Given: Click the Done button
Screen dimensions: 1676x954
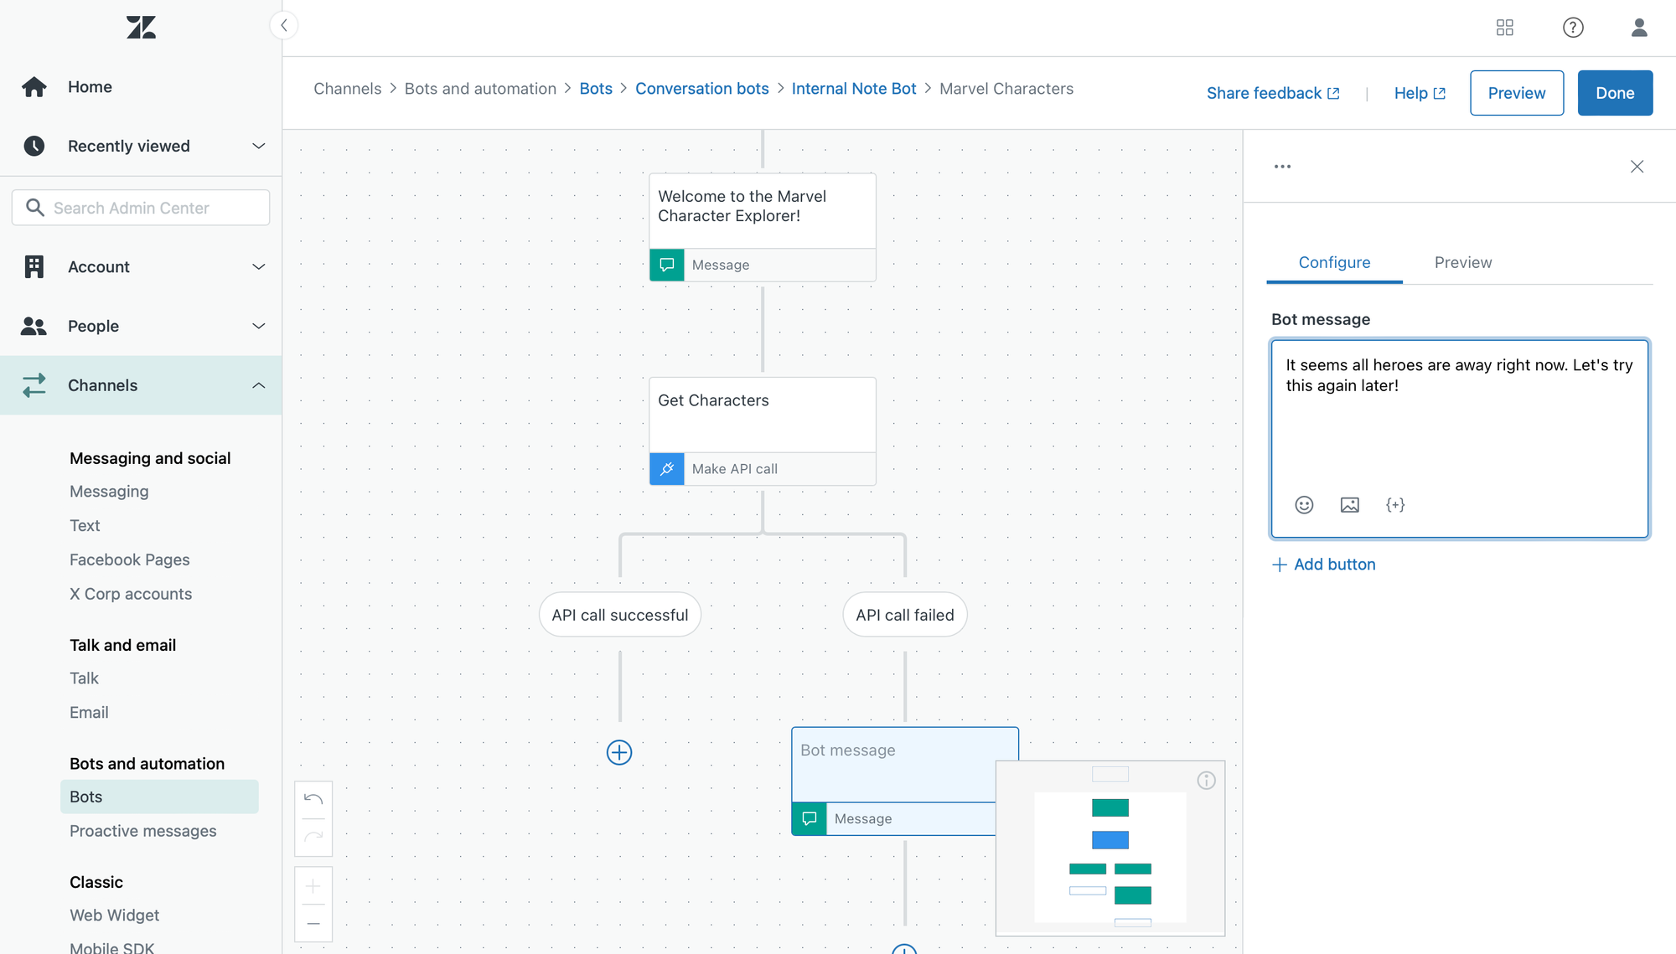Looking at the screenshot, I should tap(1614, 93).
